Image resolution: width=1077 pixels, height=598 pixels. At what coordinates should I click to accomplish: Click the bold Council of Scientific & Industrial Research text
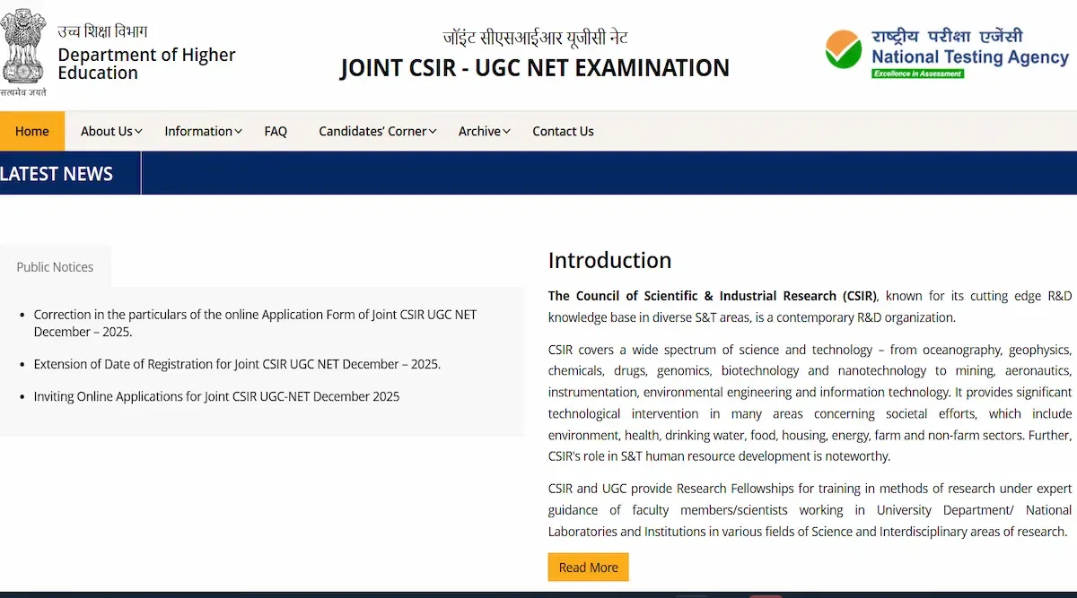[x=712, y=296]
